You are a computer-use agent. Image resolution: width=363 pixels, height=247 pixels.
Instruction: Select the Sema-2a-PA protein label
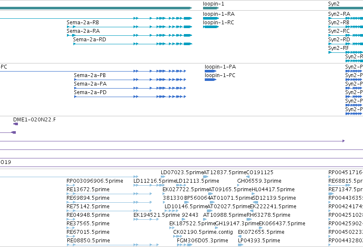point(90,84)
